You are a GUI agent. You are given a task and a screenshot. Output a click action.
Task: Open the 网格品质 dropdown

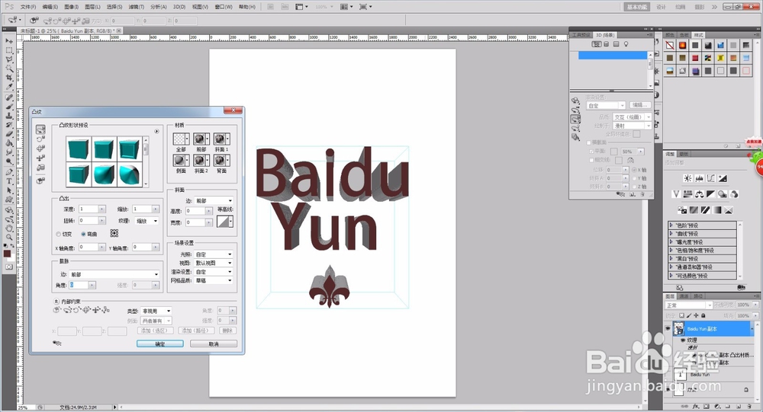pos(214,280)
